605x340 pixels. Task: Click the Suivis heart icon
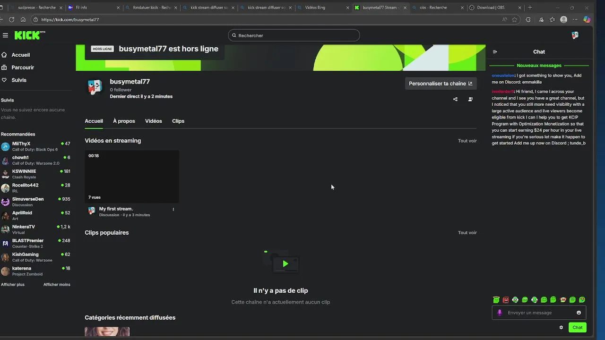pyautogui.click(x=4, y=80)
